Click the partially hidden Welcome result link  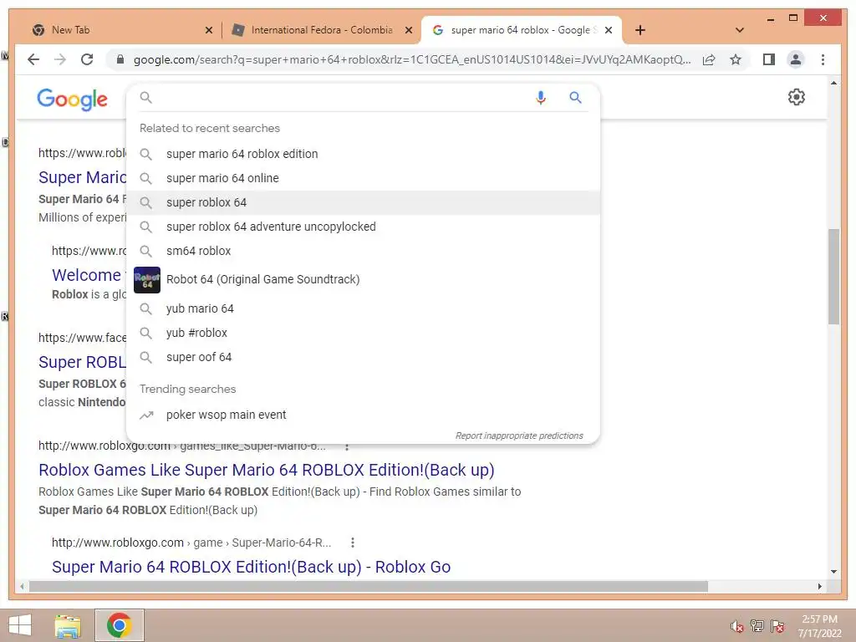pyautogui.click(x=86, y=275)
